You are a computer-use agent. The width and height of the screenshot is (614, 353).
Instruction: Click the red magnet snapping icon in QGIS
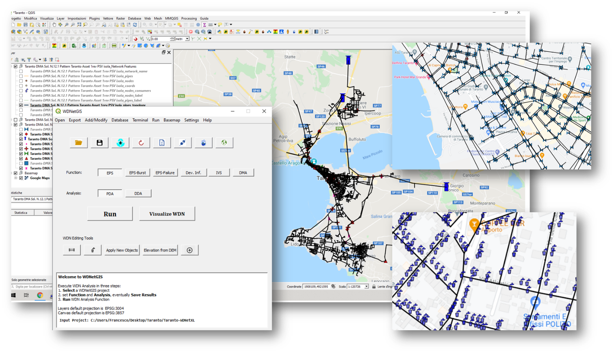tap(135, 39)
